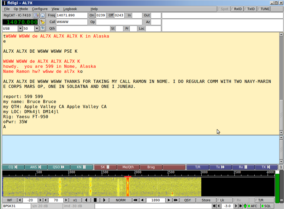Viewport: 284px width, 209px height.
Task: Click the QSY button
Action: point(187,200)
